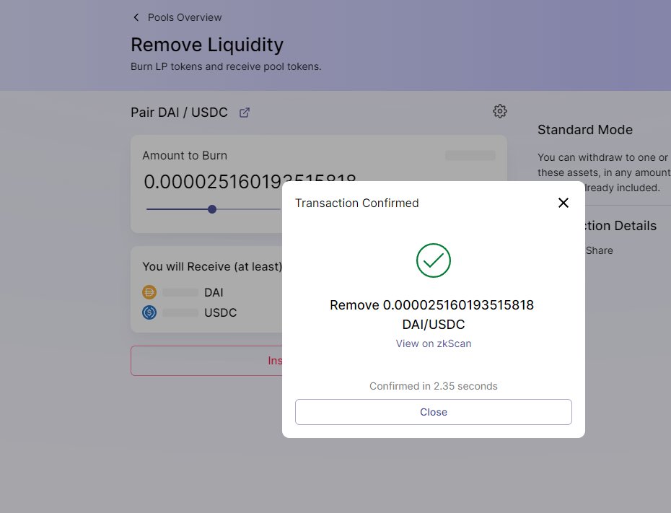This screenshot has width=671, height=513.
Task: Click the 'Standard Mode' heading
Action: pos(585,130)
